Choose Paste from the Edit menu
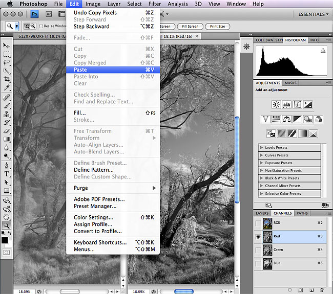 (x=80, y=70)
